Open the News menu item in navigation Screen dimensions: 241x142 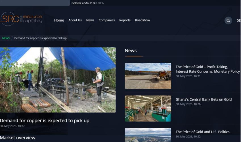tap(90, 20)
